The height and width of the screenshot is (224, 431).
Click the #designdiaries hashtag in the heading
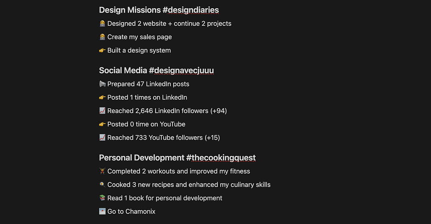tap(191, 10)
